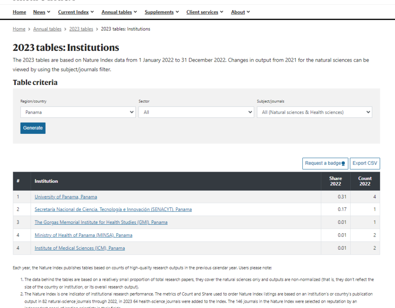
Task: Click the Count 2022 column header
Action: click(x=365, y=181)
